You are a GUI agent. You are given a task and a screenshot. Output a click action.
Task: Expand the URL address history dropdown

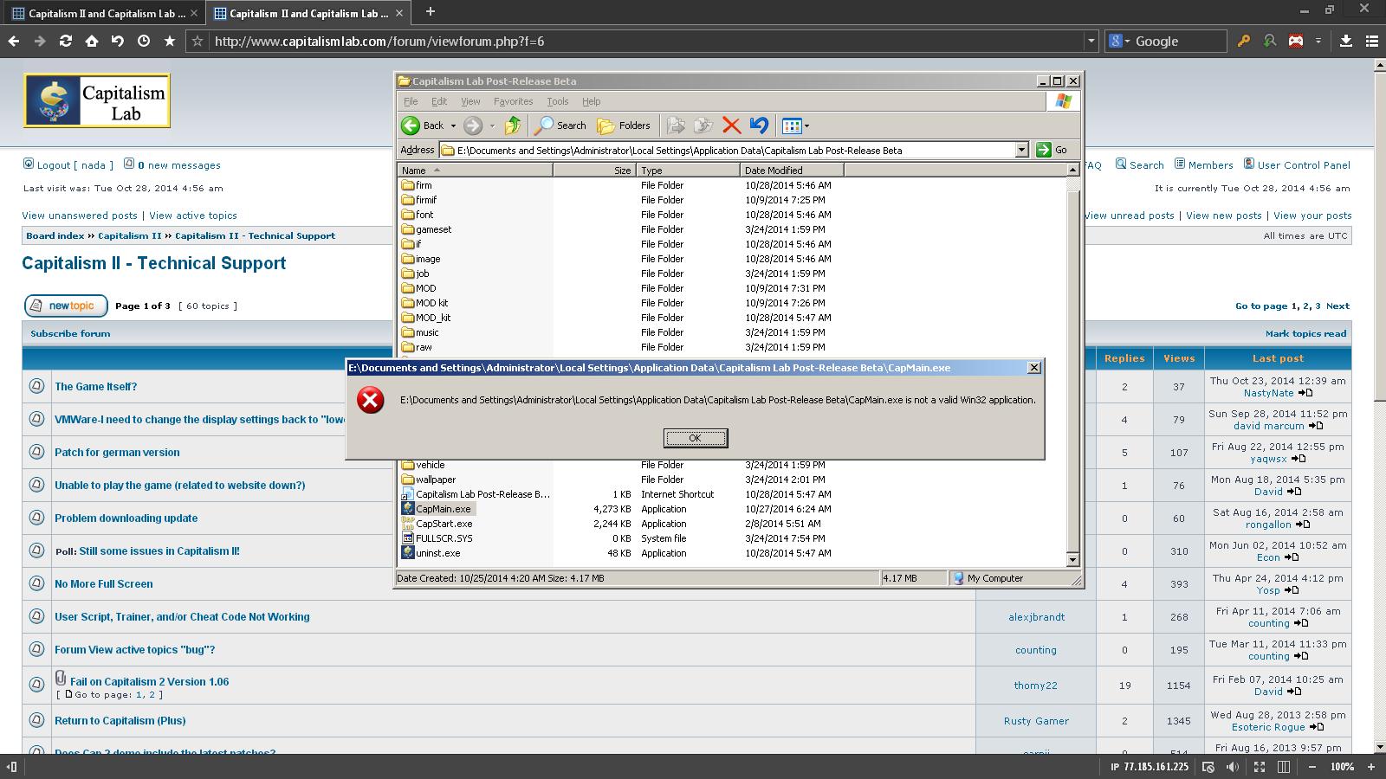(1091, 41)
